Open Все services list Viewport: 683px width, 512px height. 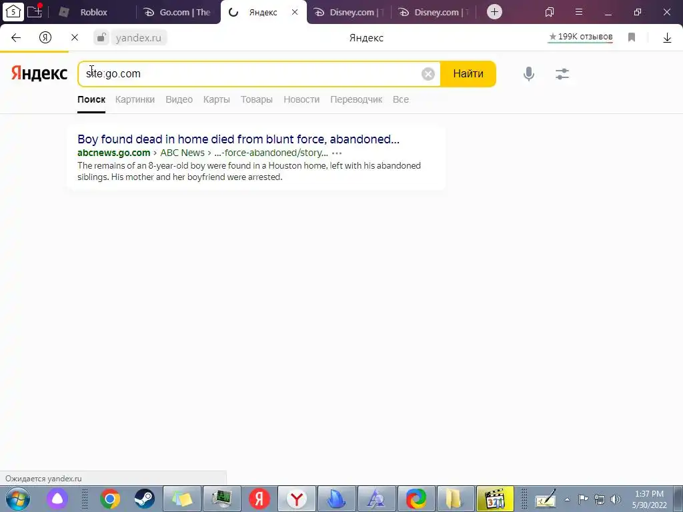pyautogui.click(x=401, y=100)
